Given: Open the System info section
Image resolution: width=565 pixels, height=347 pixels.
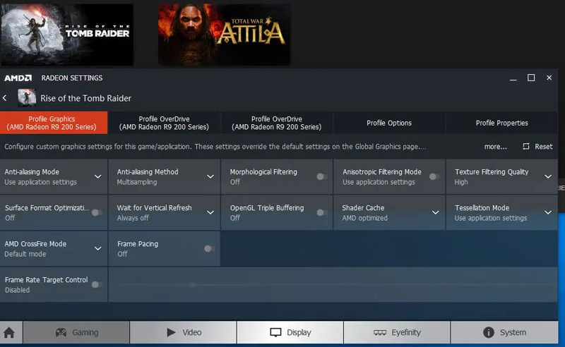Looking at the screenshot, I should 504,332.
